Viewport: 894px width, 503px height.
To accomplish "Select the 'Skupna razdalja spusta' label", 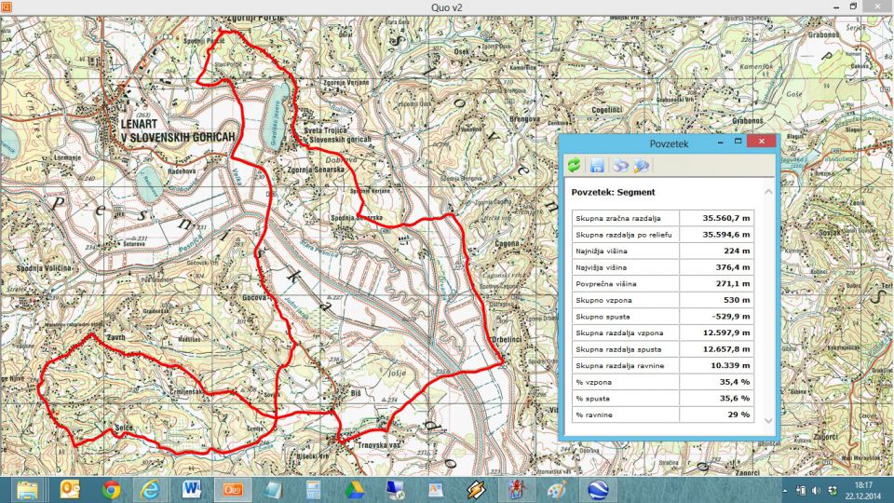I will [x=618, y=349].
